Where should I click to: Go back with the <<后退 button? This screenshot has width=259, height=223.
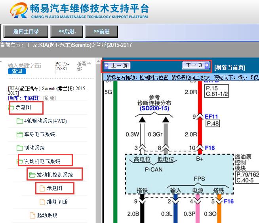click(67, 31)
